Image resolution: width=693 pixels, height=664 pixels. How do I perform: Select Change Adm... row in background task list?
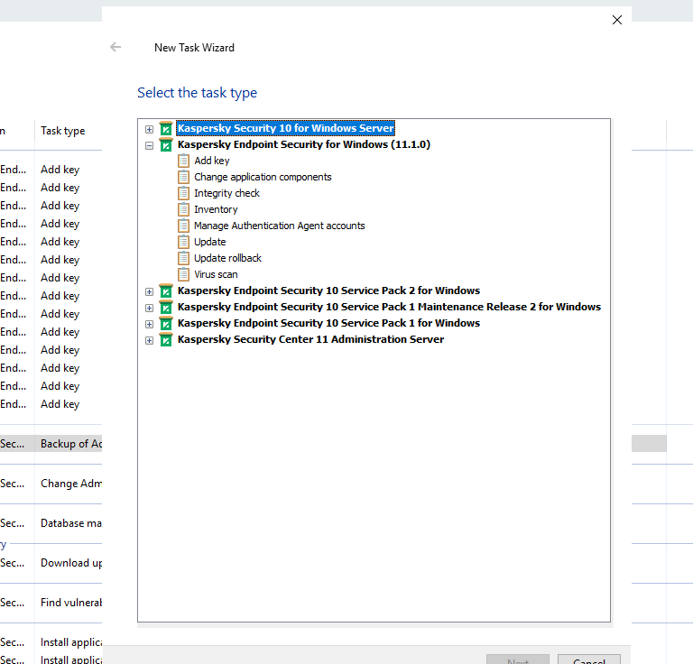(x=51, y=484)
